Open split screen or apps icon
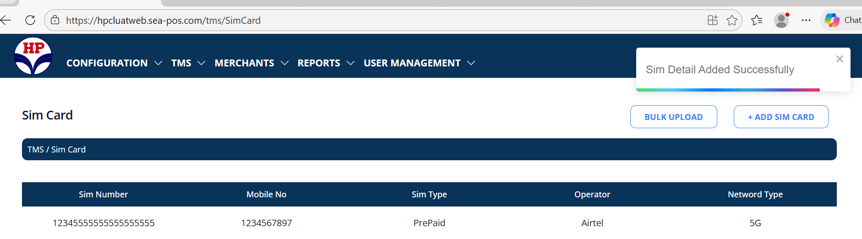 (712, 20)
